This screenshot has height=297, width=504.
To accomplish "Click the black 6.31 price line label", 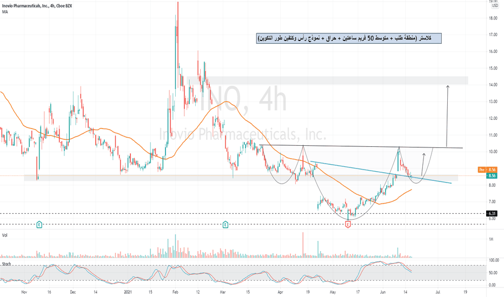I will [492, 213].
